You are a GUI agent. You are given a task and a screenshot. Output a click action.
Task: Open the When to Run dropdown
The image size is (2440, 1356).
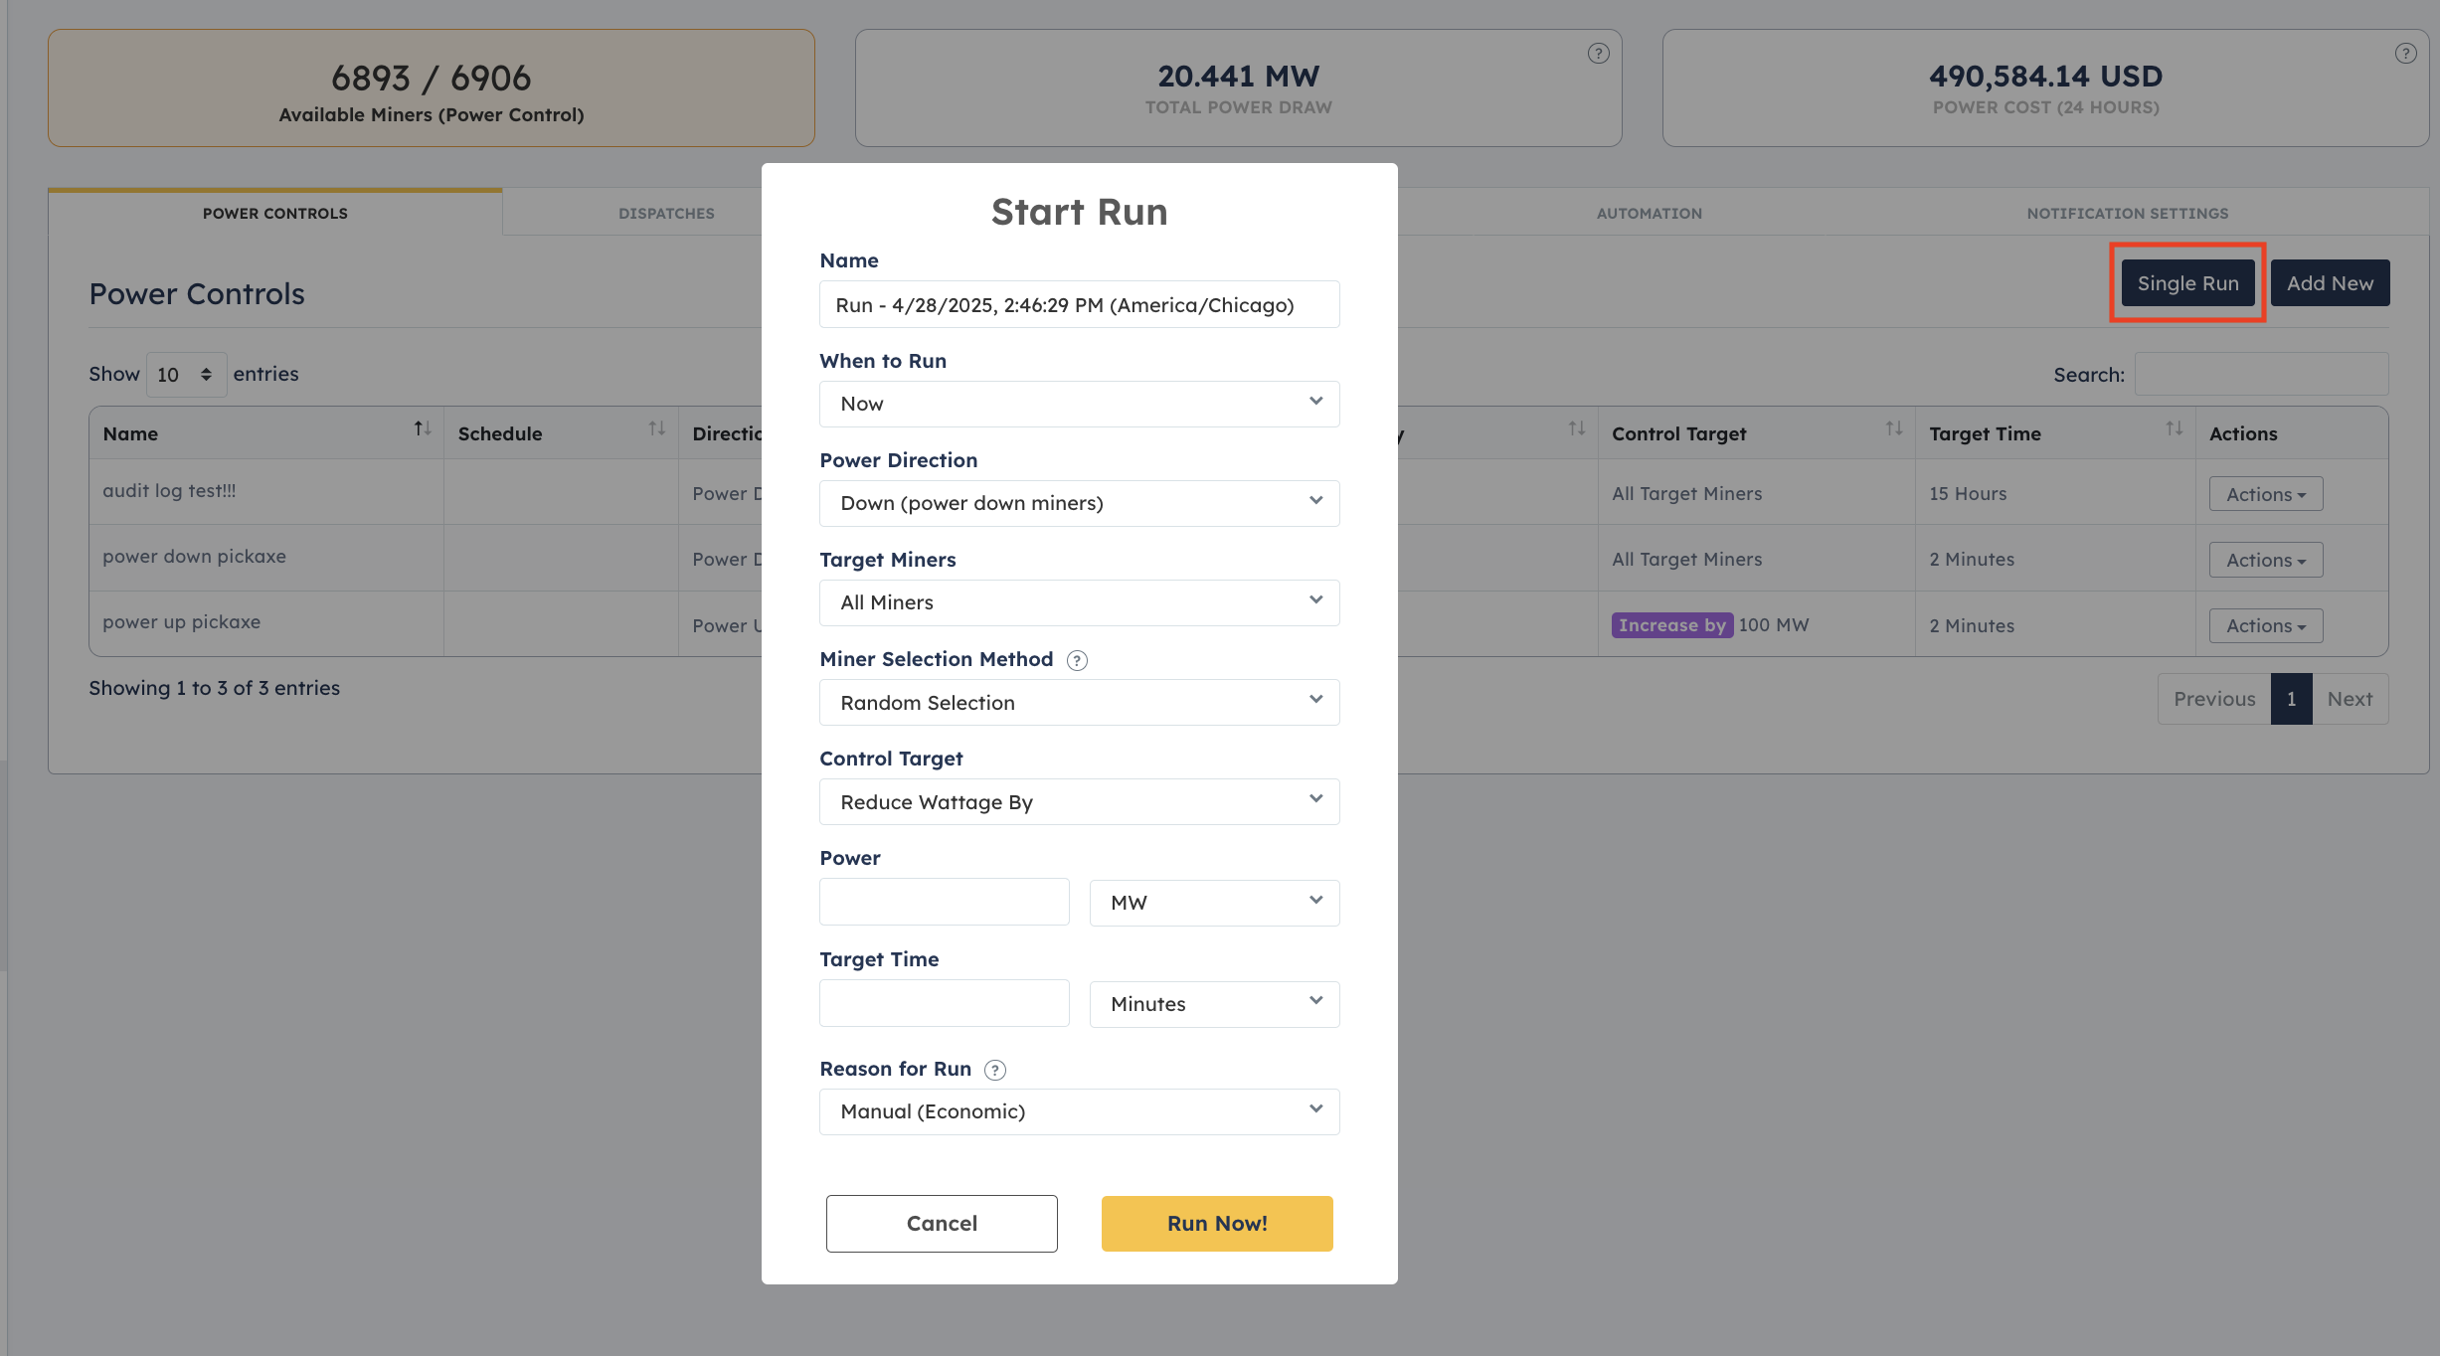pyautogui.click(x=1079, y=404)
